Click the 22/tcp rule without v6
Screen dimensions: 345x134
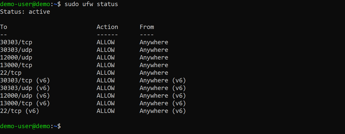click(11, 73)
